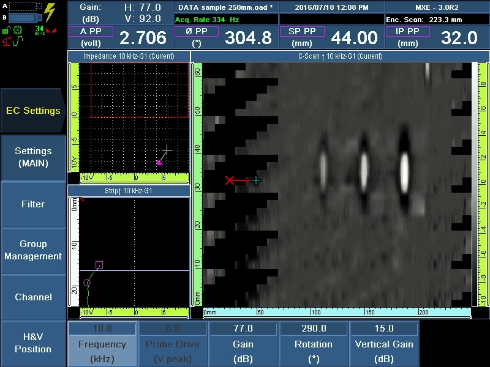Viewport: 490px width, 367px height.
Task: Click the red X reference cursor in C-Scan
Action: (x=230, y=180)
